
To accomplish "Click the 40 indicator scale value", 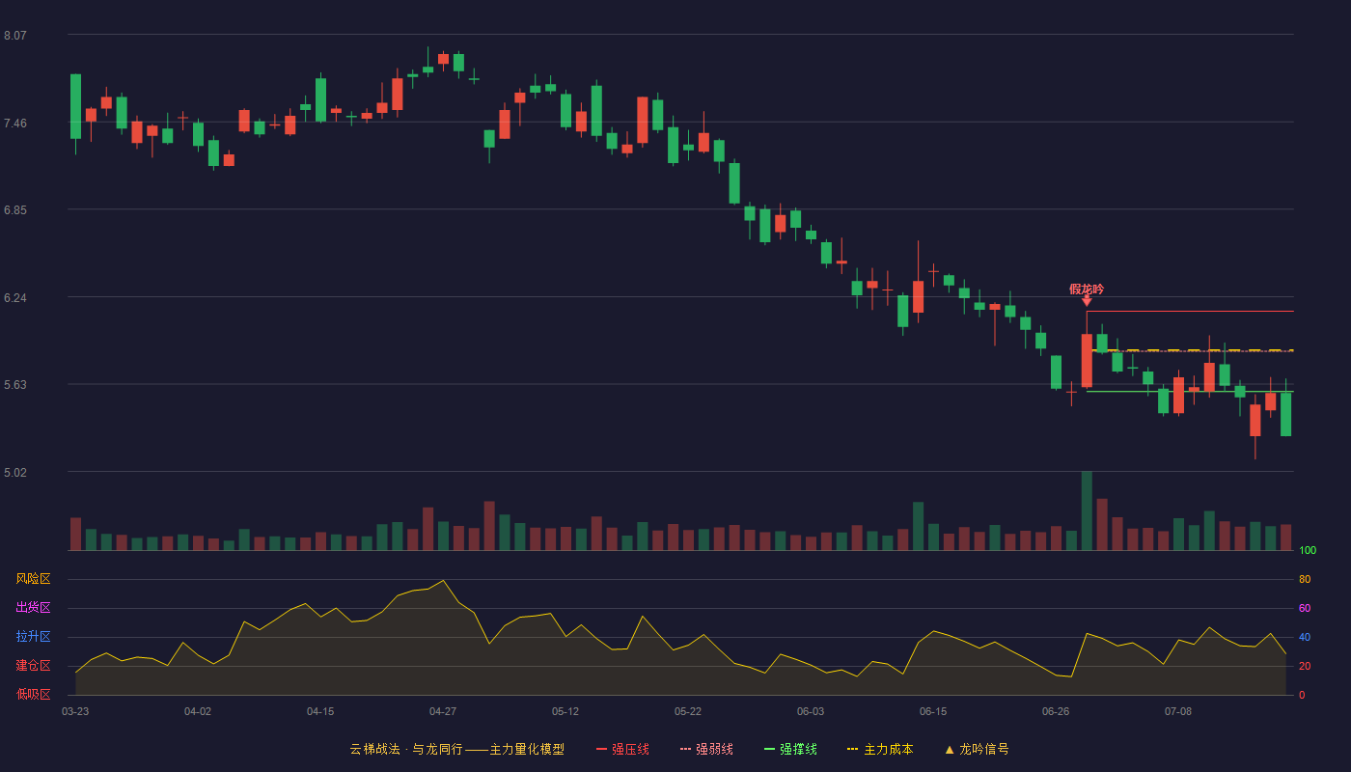I will coord(1305,637).
